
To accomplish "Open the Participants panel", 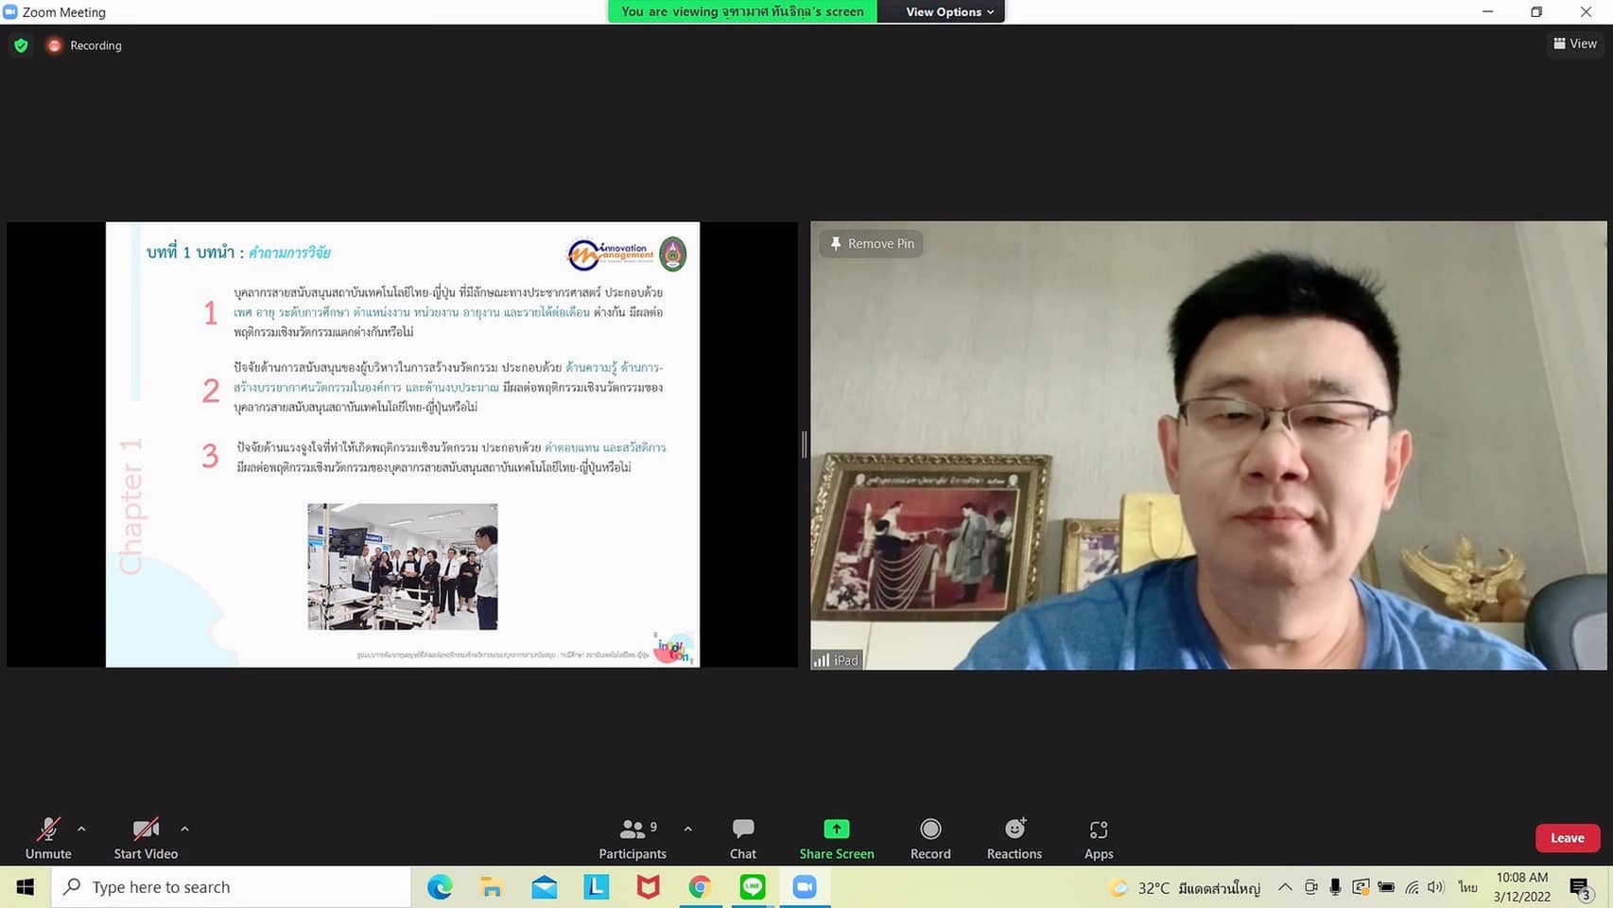I will click(632, 838).
